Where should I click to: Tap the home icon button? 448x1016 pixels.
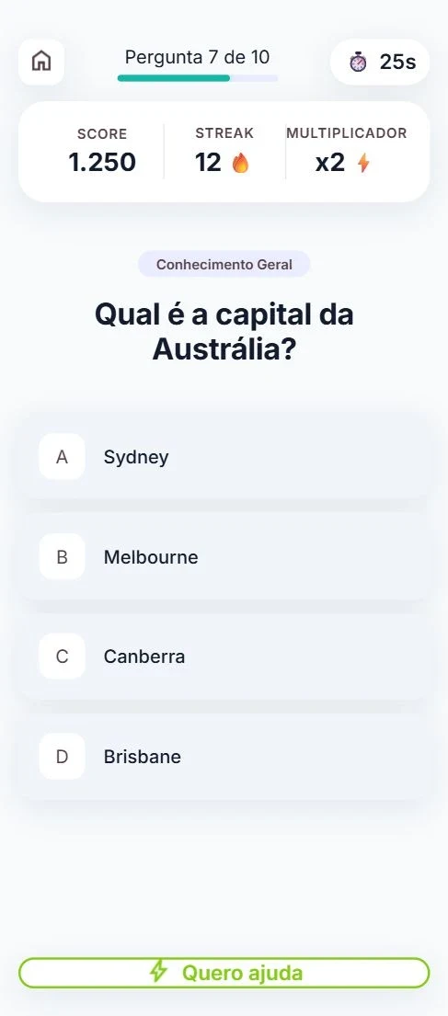pos(40,62)
